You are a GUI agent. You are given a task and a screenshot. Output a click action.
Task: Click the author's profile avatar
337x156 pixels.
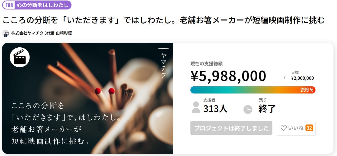[6, 33]
